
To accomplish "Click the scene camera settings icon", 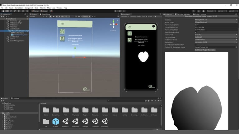I will 79,16.
